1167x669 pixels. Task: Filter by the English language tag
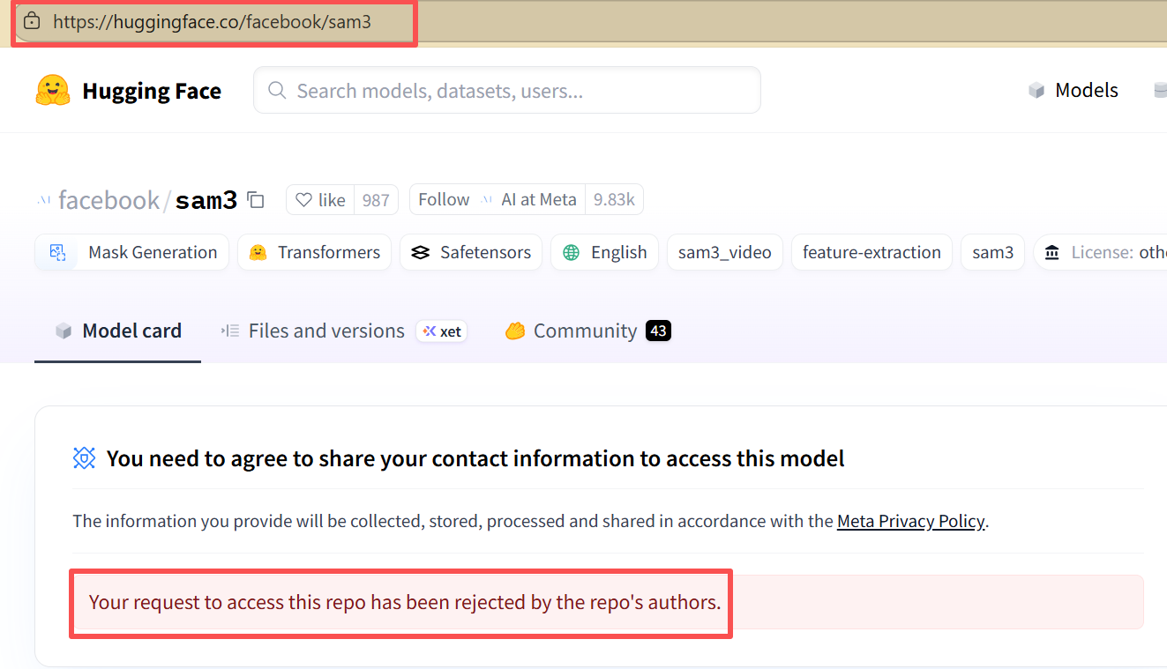[604, 253]
